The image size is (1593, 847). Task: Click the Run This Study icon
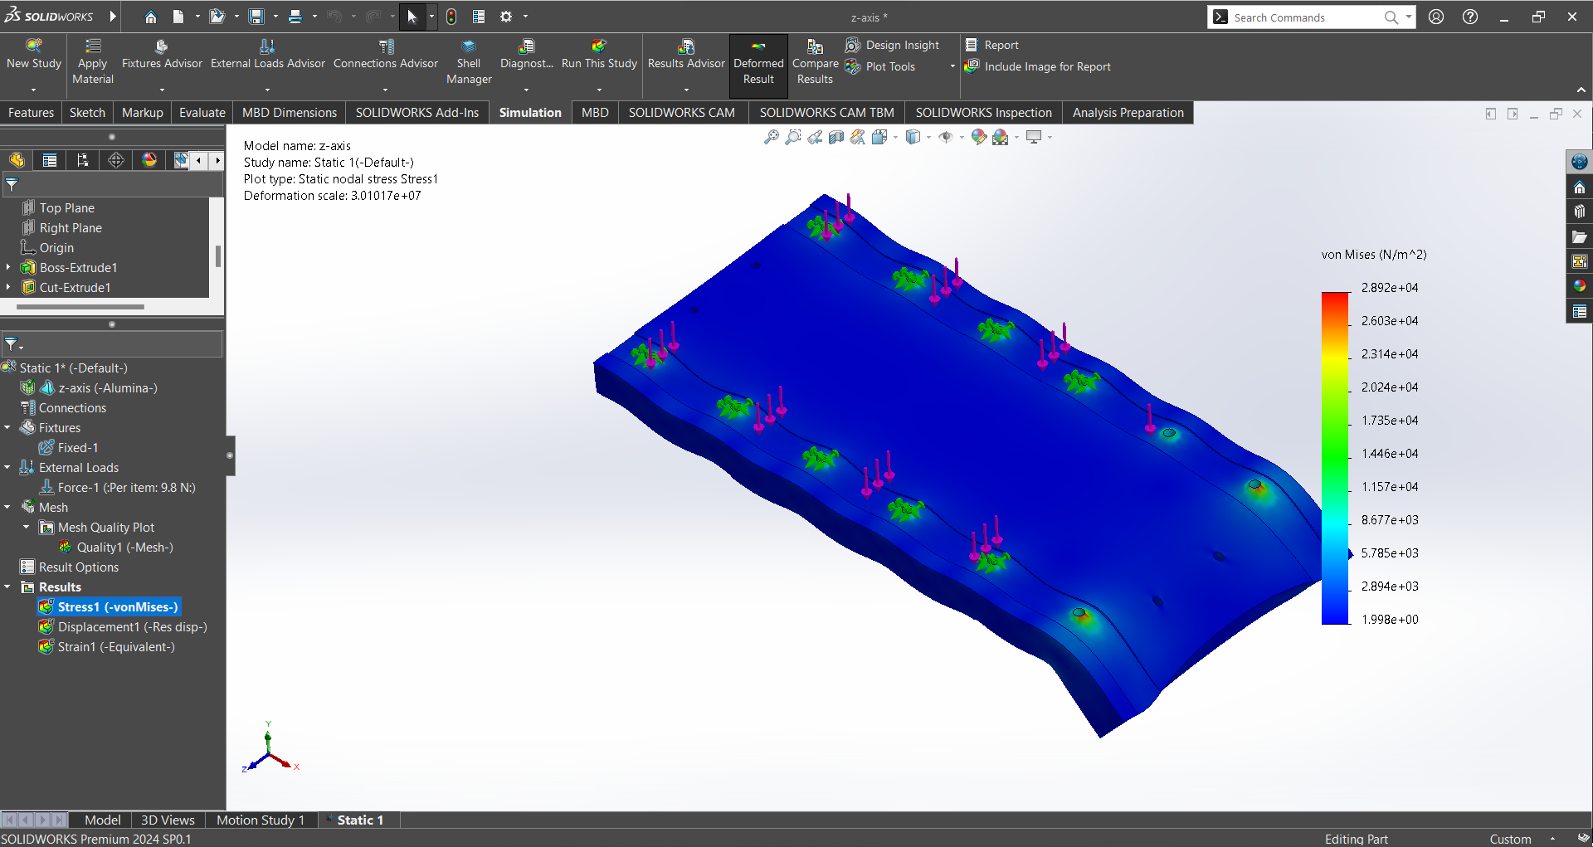pos(598,47)
